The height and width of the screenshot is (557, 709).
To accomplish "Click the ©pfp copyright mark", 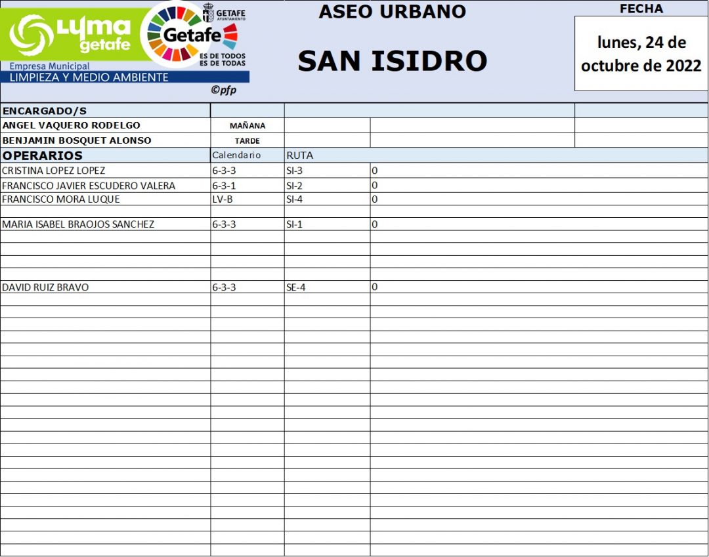I will click(223, 90).
